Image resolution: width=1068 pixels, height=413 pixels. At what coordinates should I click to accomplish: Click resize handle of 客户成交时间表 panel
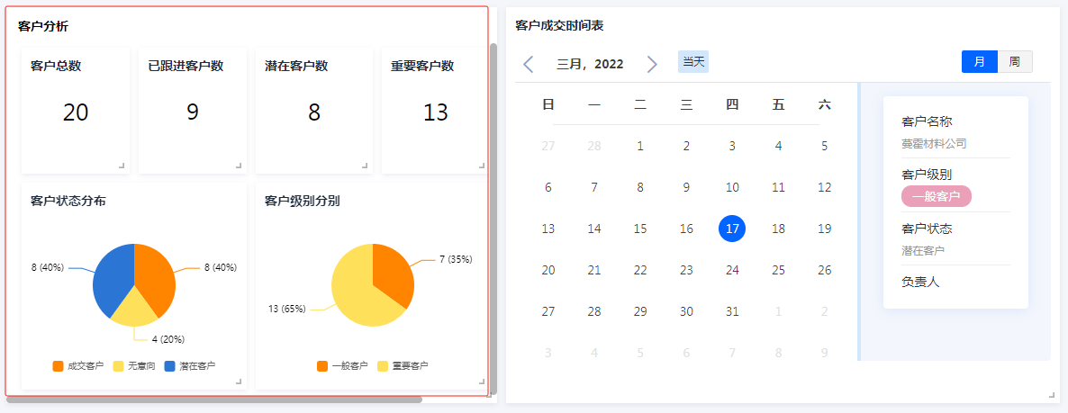click(1051, 395)
